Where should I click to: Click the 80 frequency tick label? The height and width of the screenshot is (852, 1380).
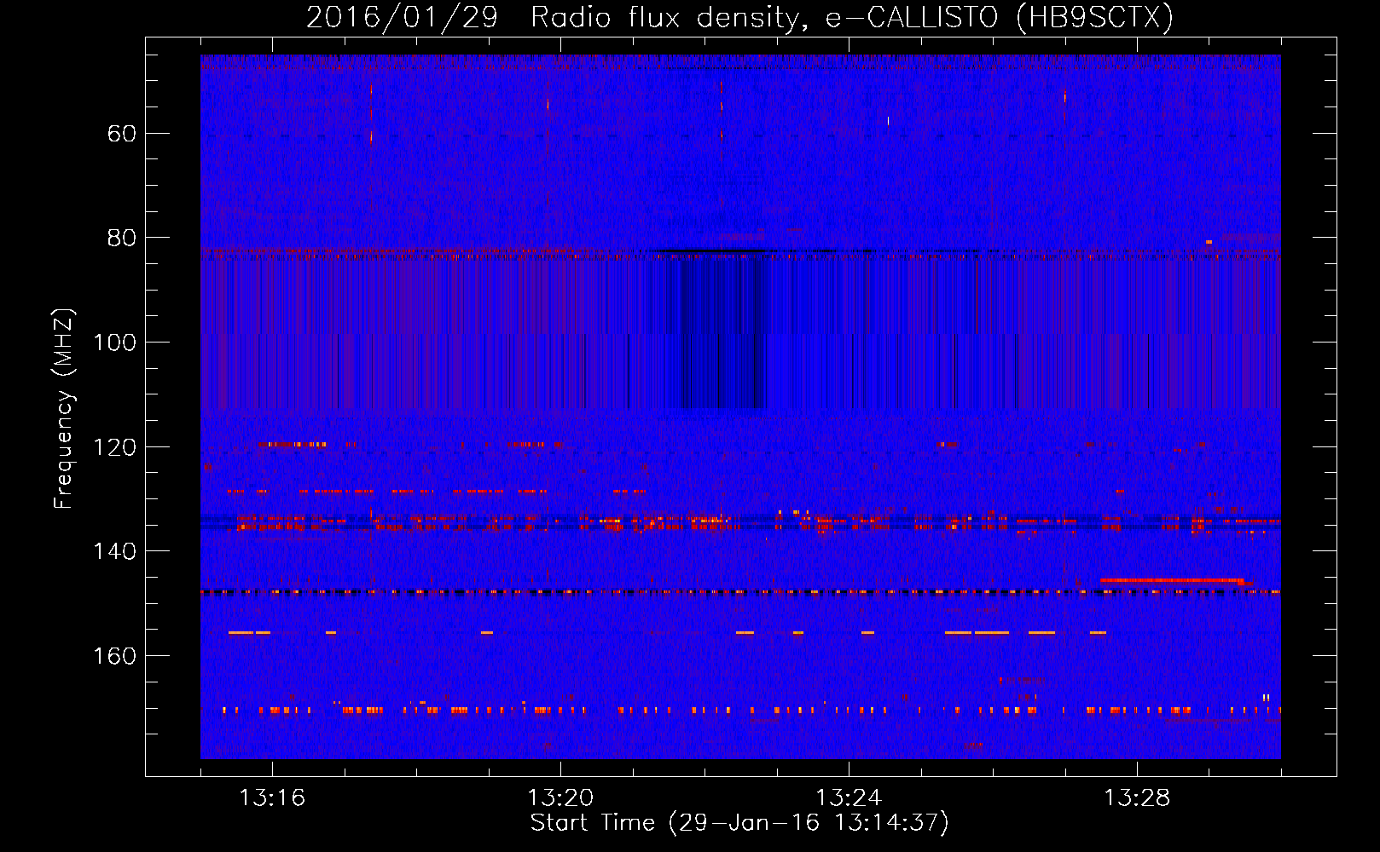pos(122,238)
